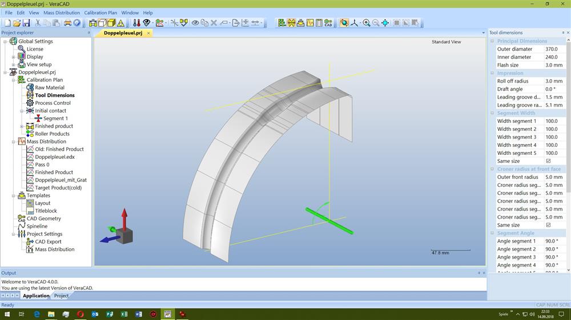Select Spineline in the project explorer
Viewport: 571px width, 320px height.
click(37, 226)
